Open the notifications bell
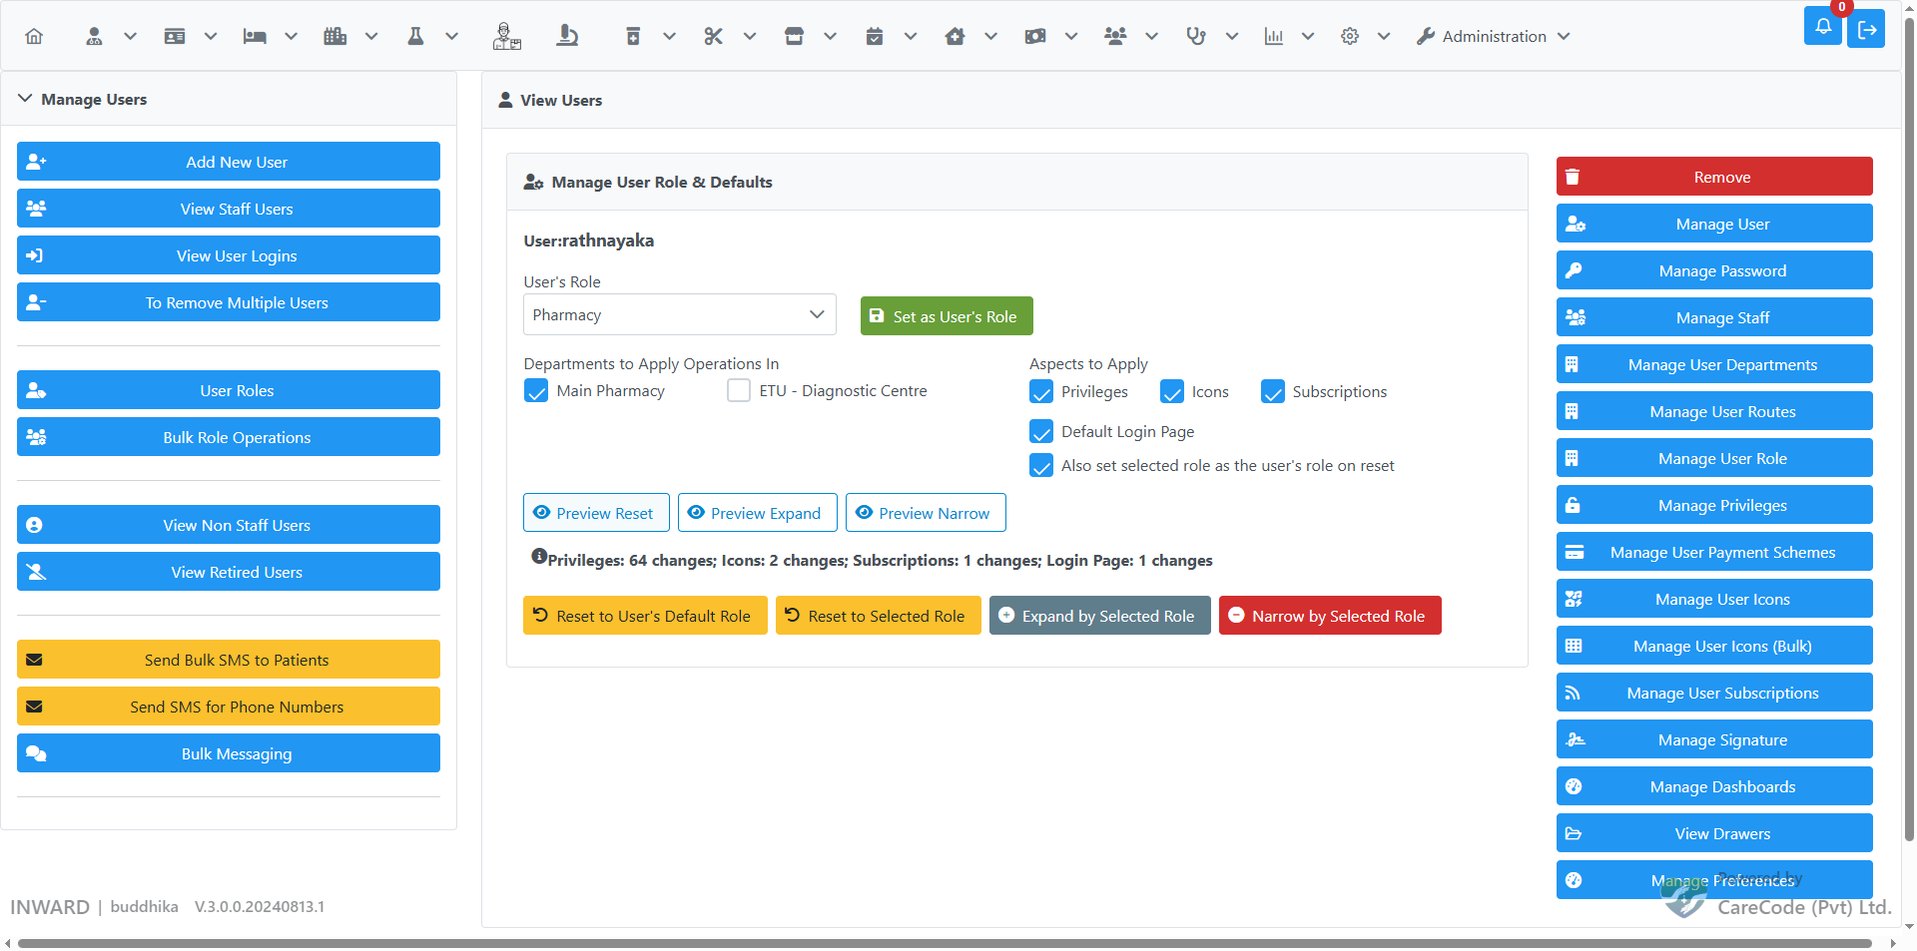This screenshot has height=951, width=1917. 1823,27
